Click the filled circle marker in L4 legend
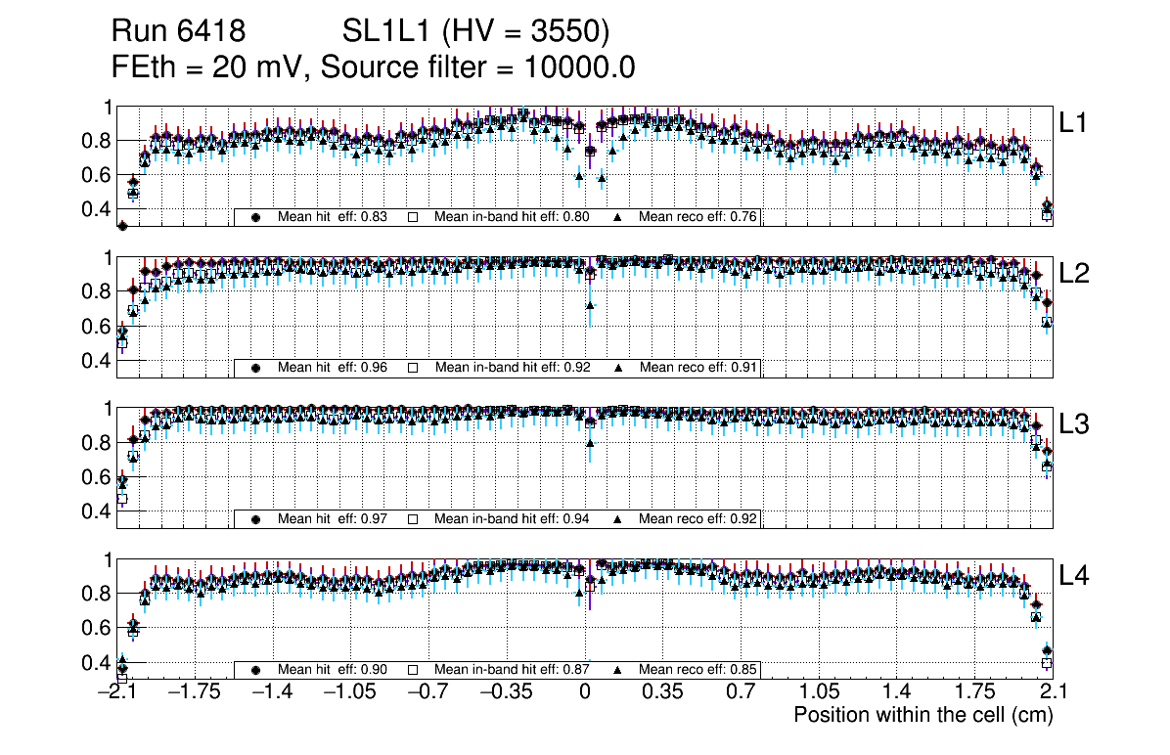The width and height of the screenshot is (1170, 755). click(x=256, y=670)
